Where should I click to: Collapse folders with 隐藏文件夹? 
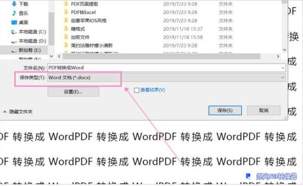point(18,111)
